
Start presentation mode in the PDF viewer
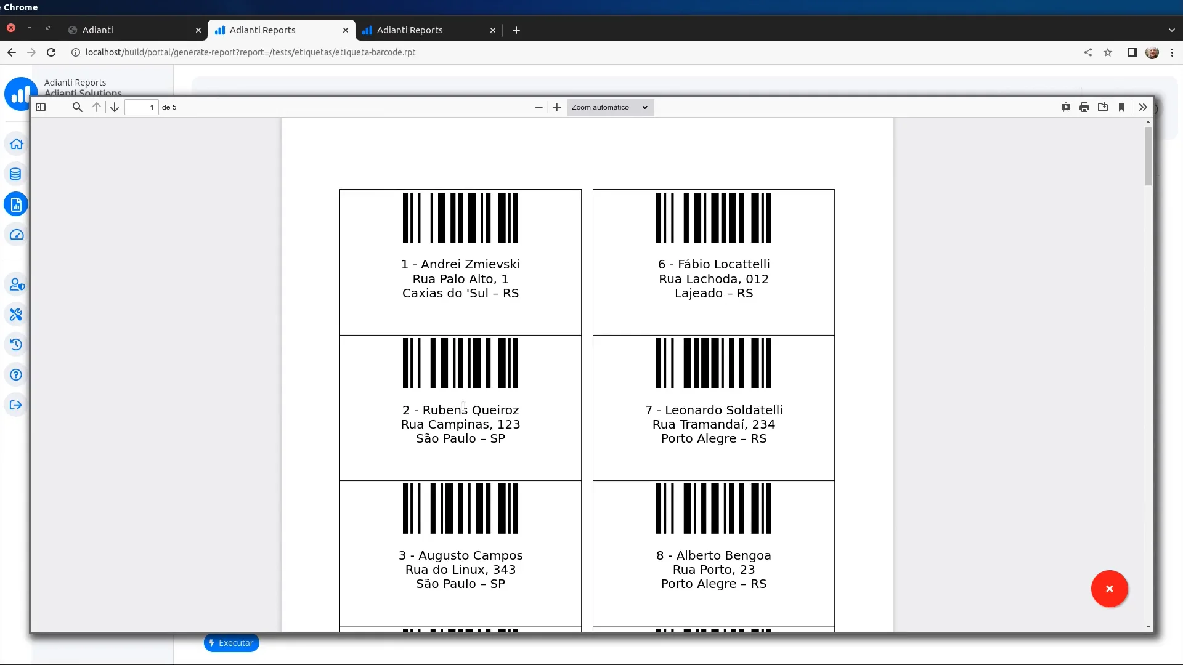pyautogui.click(x=1066, y=107)
